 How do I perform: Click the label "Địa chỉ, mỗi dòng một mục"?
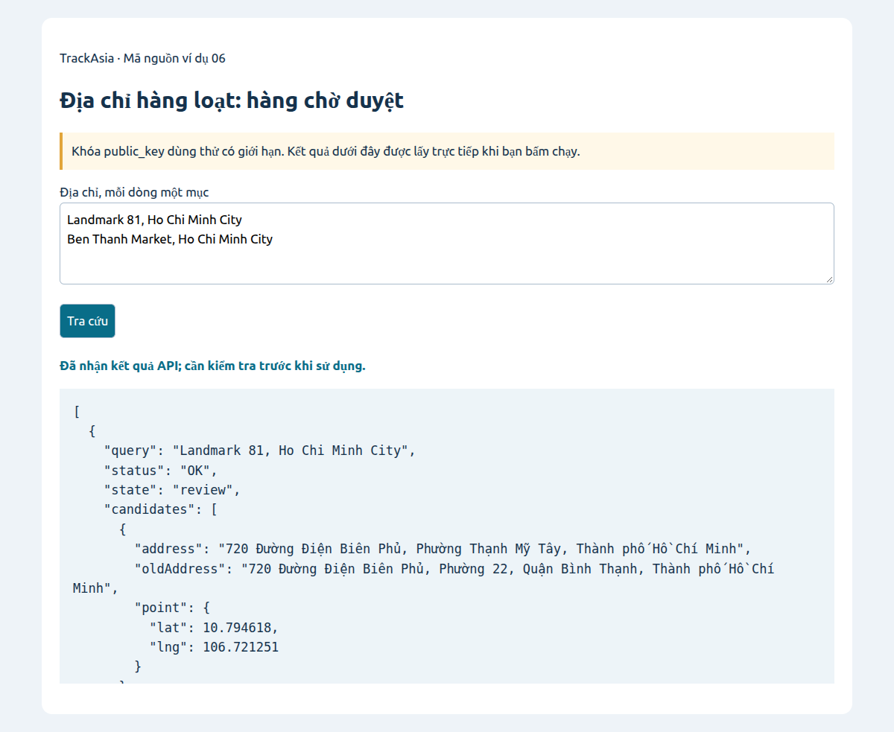click(134, 192)
